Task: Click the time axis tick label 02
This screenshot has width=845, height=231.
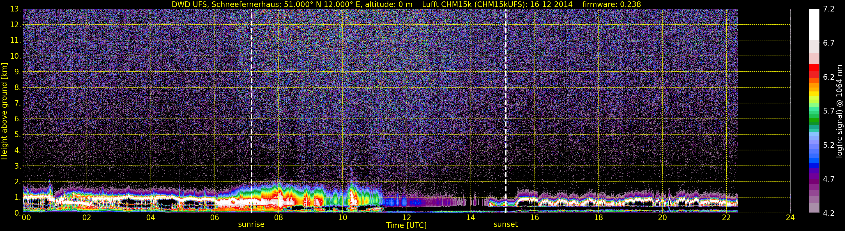Action: tap(87, 218)
